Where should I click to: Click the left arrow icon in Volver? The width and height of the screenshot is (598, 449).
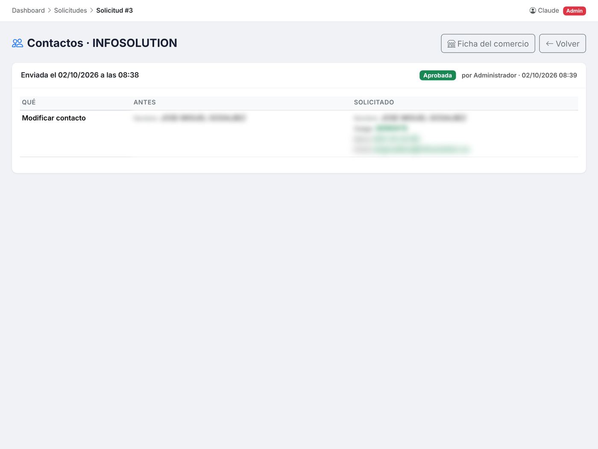click(550, 44)
